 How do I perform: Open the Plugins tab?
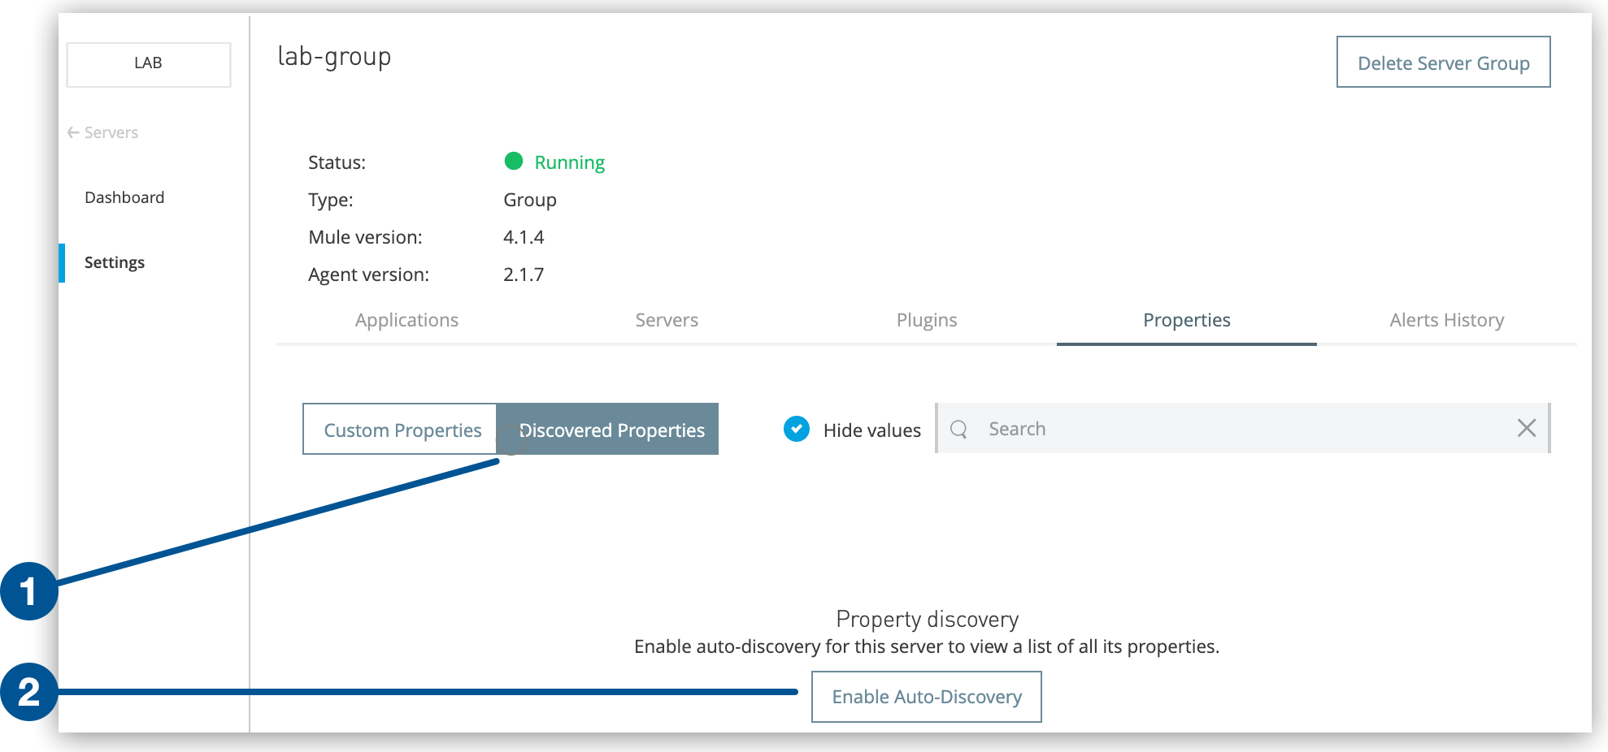point(927,320)
